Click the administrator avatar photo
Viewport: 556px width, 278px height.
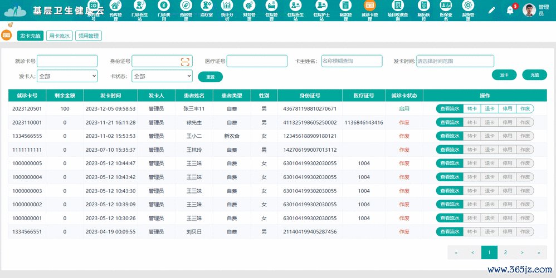pyautogui.click(x=529, y=10)
